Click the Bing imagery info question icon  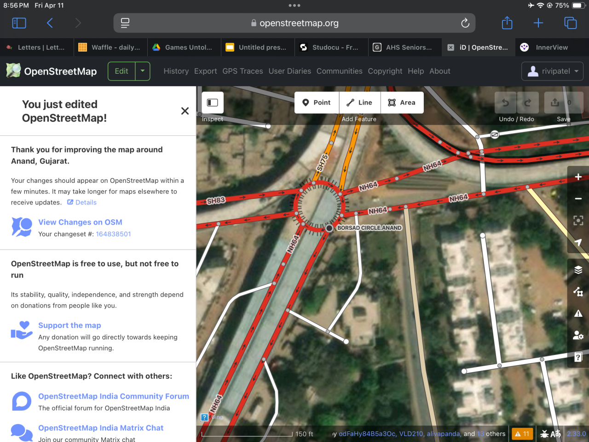coord(205,417)
